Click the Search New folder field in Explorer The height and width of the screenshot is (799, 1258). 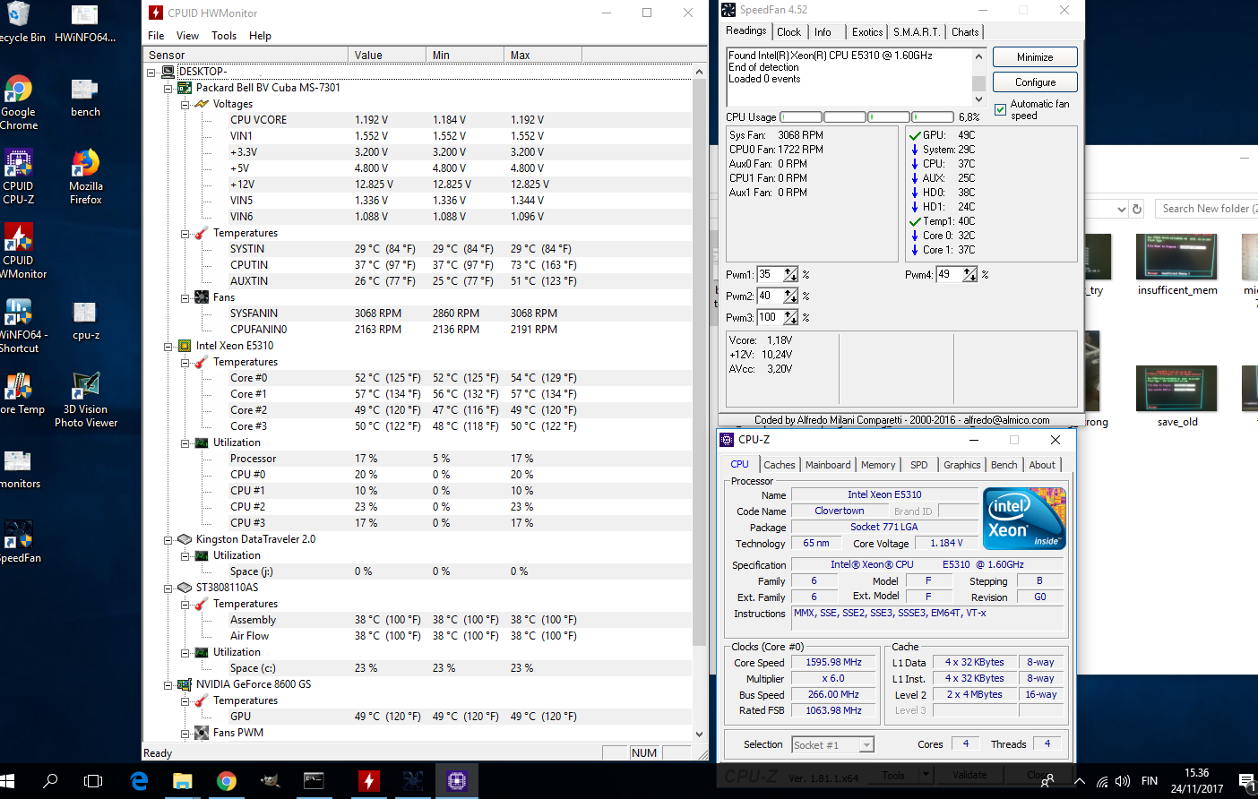coord(1207,209)
